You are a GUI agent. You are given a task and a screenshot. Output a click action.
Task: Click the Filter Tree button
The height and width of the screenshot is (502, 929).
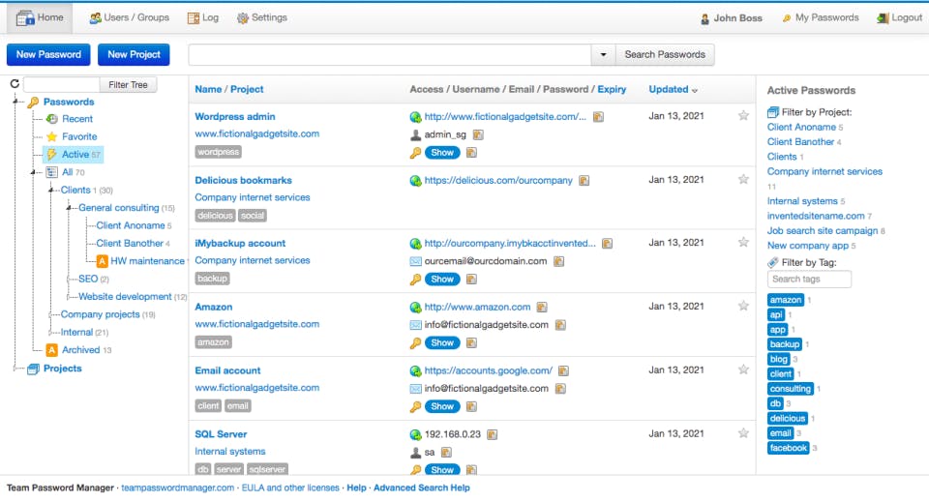[128, 85]
